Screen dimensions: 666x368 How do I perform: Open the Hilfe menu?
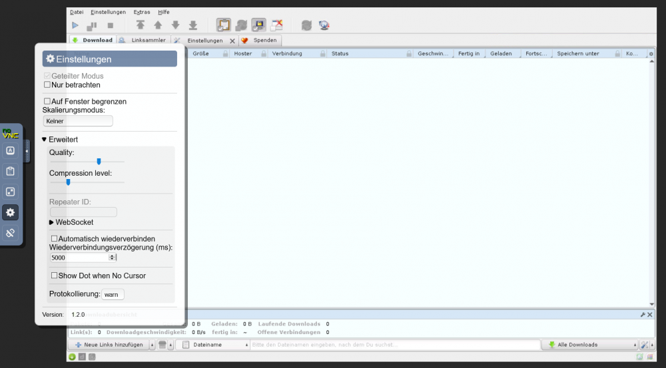click(164, 12)
